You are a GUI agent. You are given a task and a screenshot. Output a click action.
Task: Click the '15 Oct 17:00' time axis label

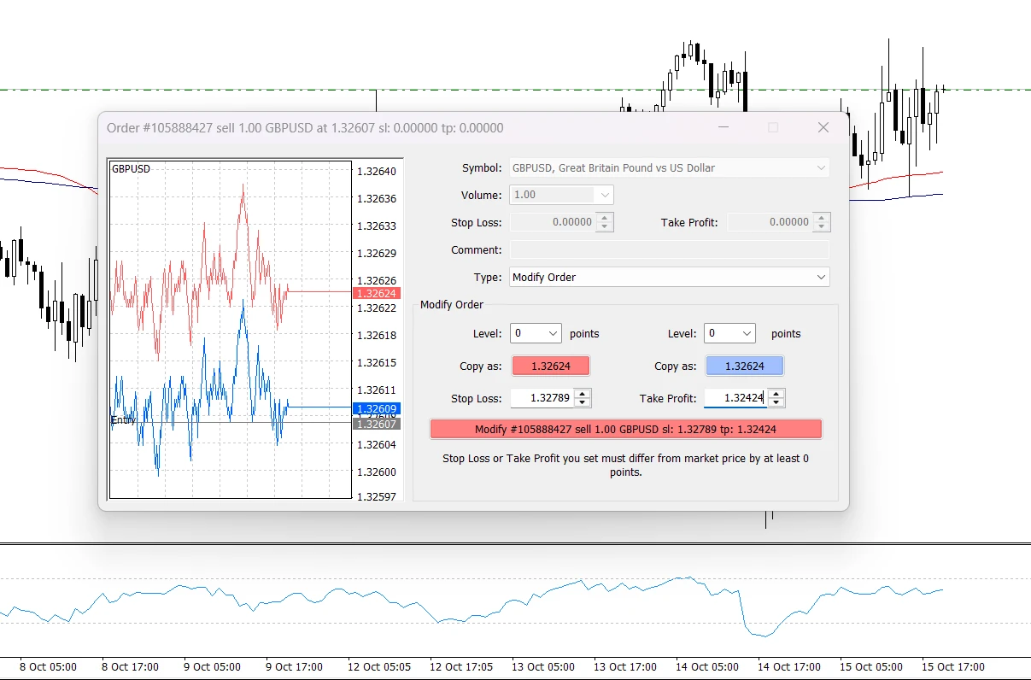(952, 667)
